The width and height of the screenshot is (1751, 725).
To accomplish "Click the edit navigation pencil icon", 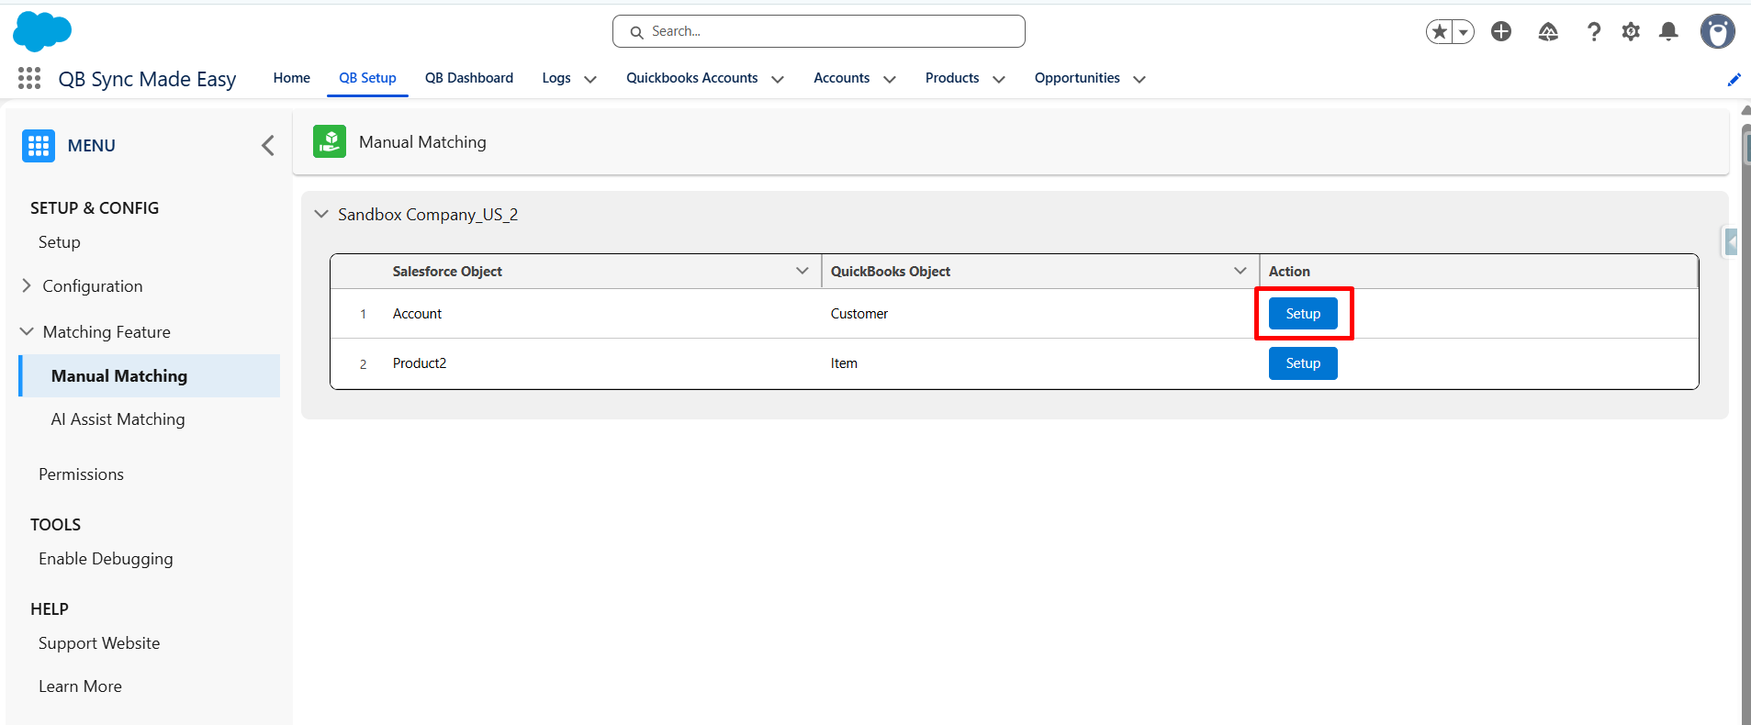I will (x=1734, y=80).
